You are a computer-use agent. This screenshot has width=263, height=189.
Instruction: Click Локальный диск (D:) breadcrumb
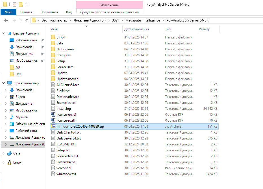(90, 20)
